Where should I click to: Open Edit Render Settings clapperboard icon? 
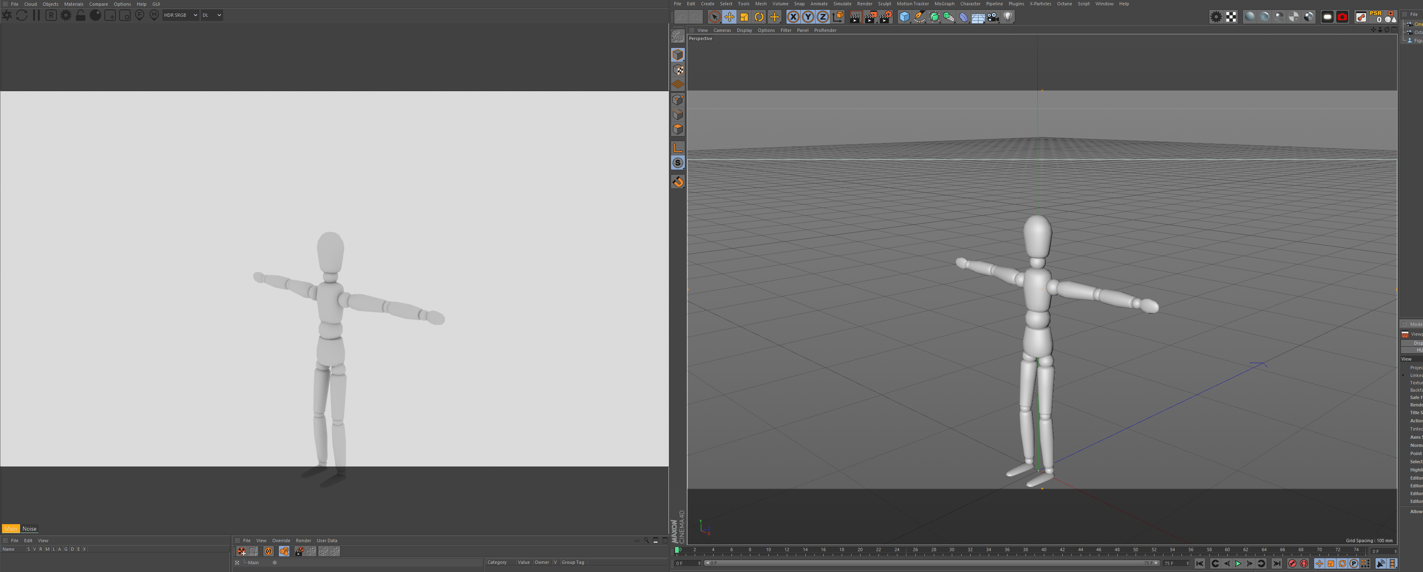(885, 17)
